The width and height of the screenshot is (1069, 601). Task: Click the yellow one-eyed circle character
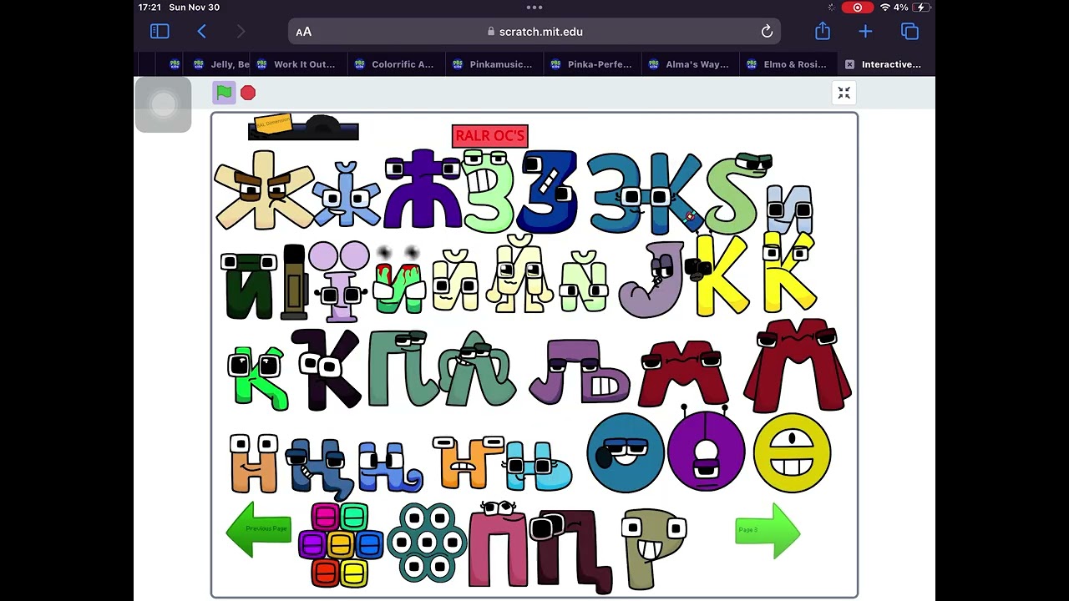792,453
